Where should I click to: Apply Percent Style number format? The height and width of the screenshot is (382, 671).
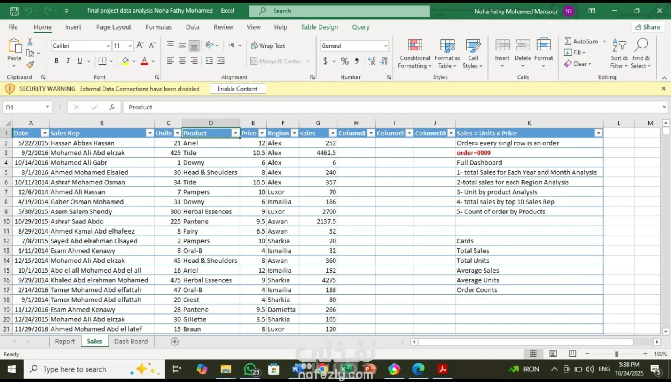point(345,61)
